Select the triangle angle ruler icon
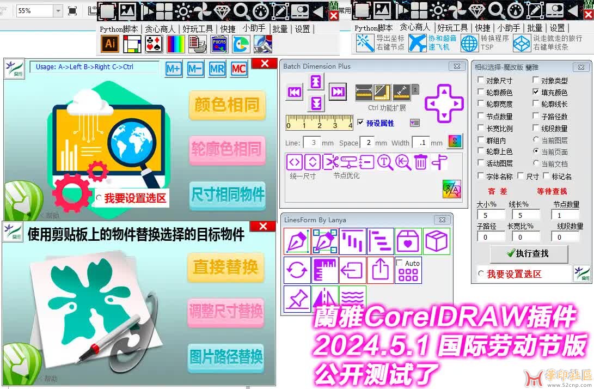The height and width of the screenshot is (389, 594). pos(382,92)
